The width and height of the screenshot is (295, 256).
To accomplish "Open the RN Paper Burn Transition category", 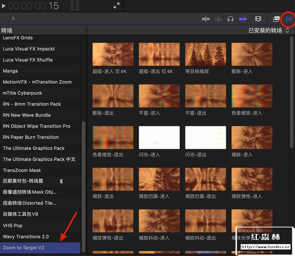I will point(31,137).
